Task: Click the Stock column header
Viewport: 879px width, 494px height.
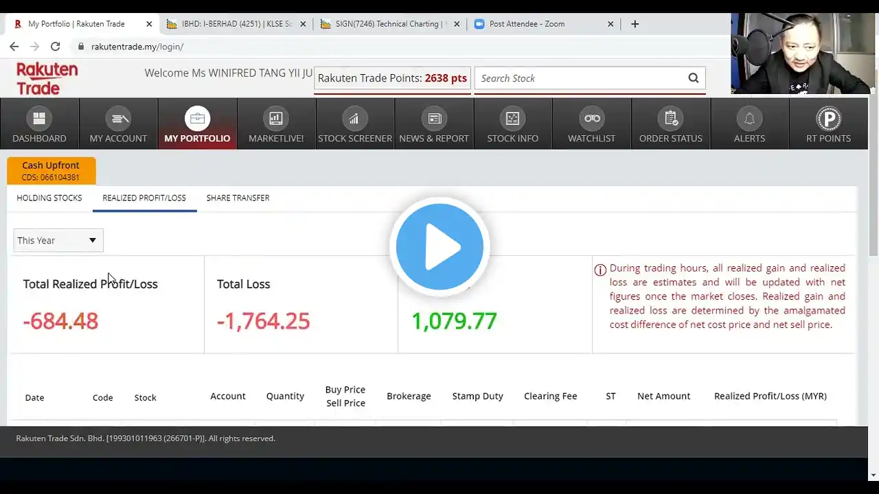Action: (146, 397)
